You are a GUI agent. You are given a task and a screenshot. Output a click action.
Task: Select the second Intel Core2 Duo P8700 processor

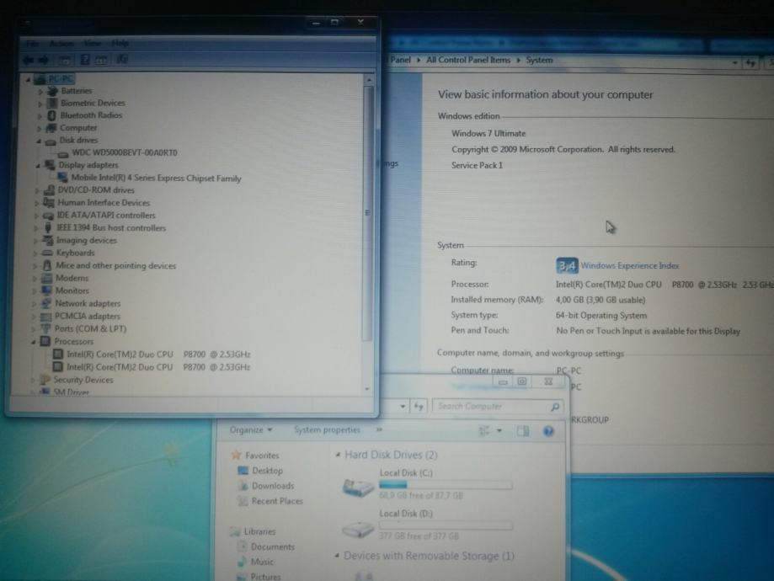click(x=158, y=367)
